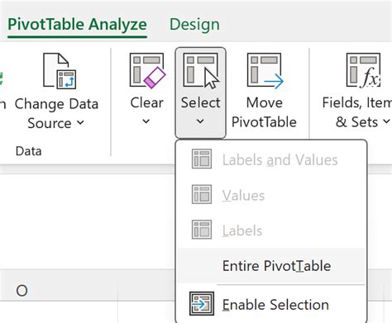Image resolution: width=392 pixels, height=323 pixels.
Task: Open the Design ribbon tab
Action: 194,25
